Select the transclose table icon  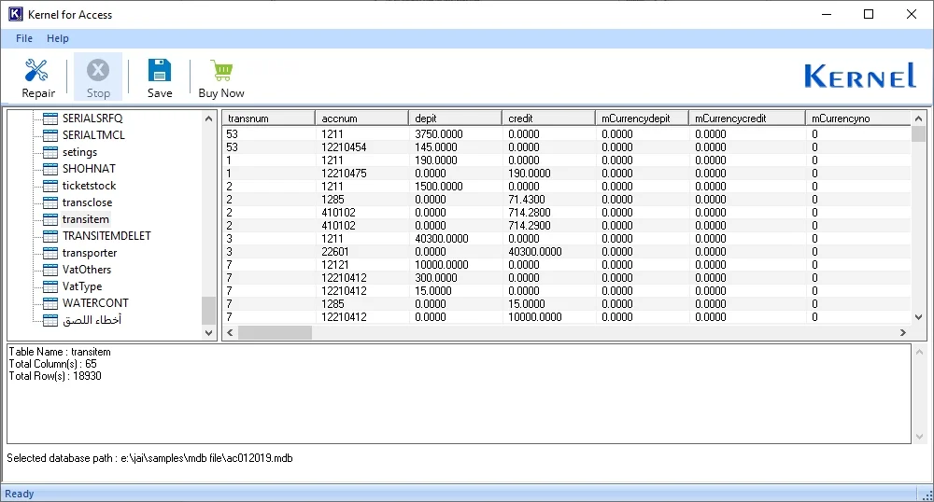tap(50, 202)
